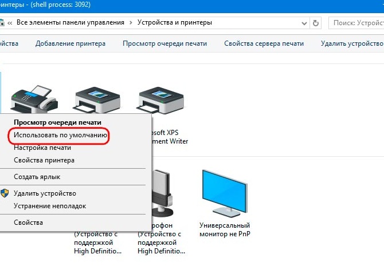Viewport: 384px width, 278px height.
Task: Expand the hidden breadcrumb path chevrons
Action: point(10,23)
